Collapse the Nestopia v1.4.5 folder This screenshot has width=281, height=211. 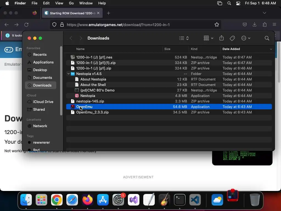coord(68,74)
